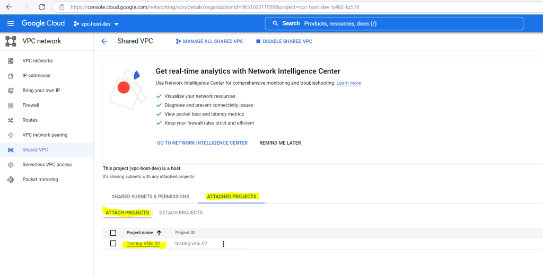Click the VPC network section title
The image size is (543, 276).
[x=42, y=41]
